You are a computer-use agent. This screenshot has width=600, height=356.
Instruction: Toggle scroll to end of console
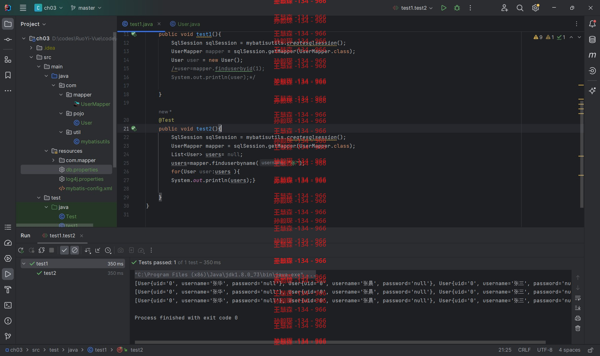pyautogui.click(x=578, y=308)
